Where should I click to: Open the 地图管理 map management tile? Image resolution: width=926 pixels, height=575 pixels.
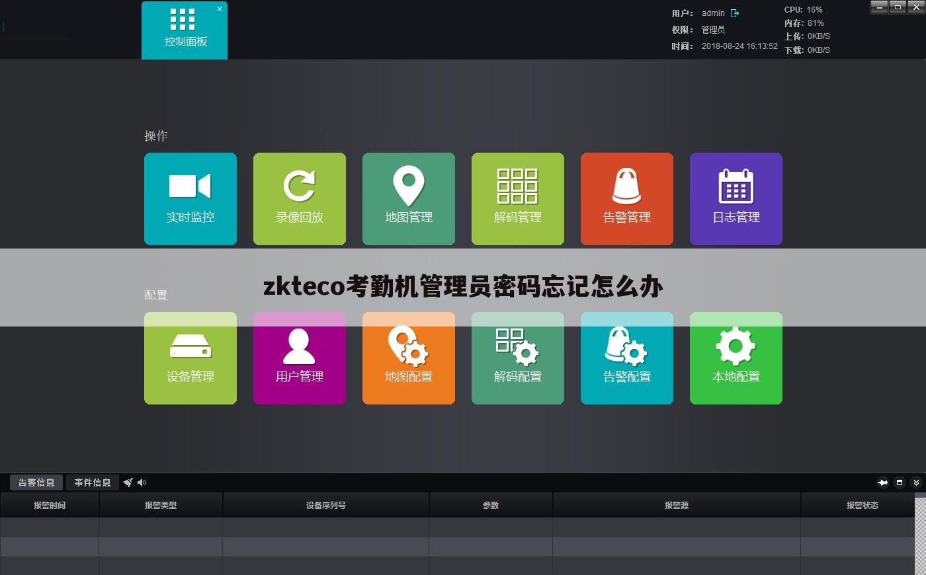(x=409, y=199)
